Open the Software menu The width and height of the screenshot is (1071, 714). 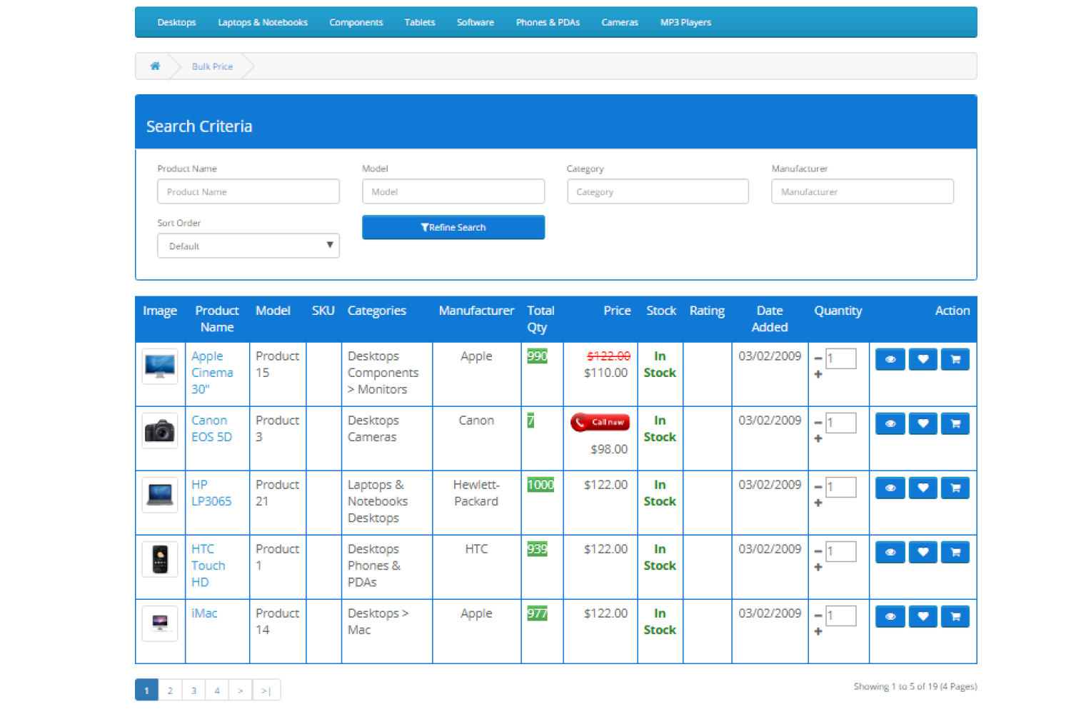click(476, 22)
